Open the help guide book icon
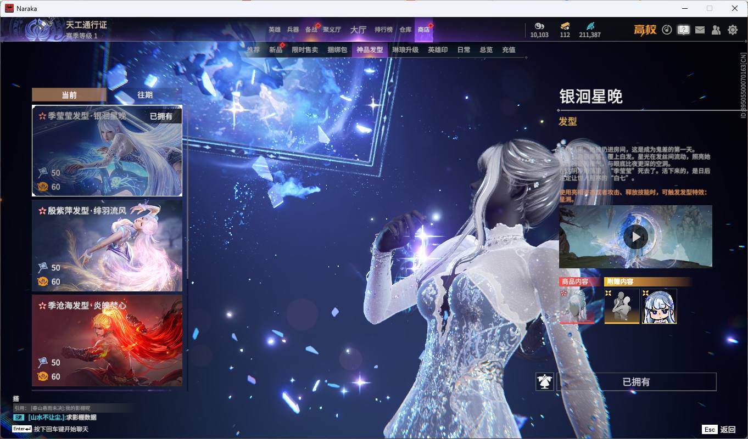 tap(683, 30)
